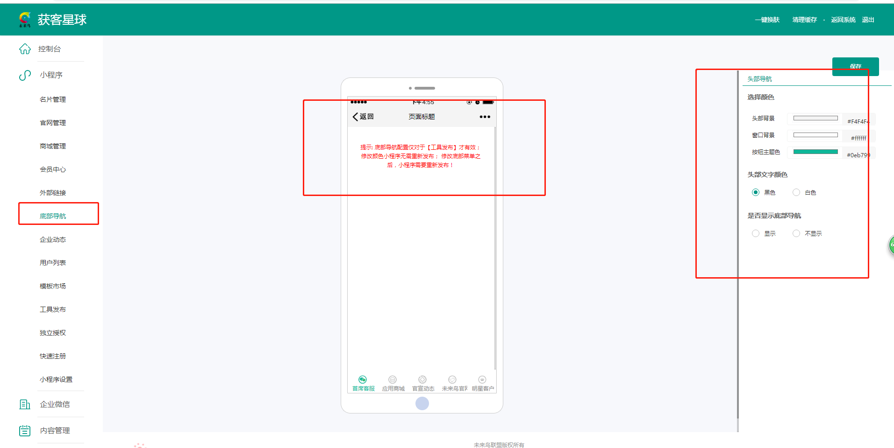
Task: Click the 未来鸟联盟版权所有 footer text
Action: 499,445
